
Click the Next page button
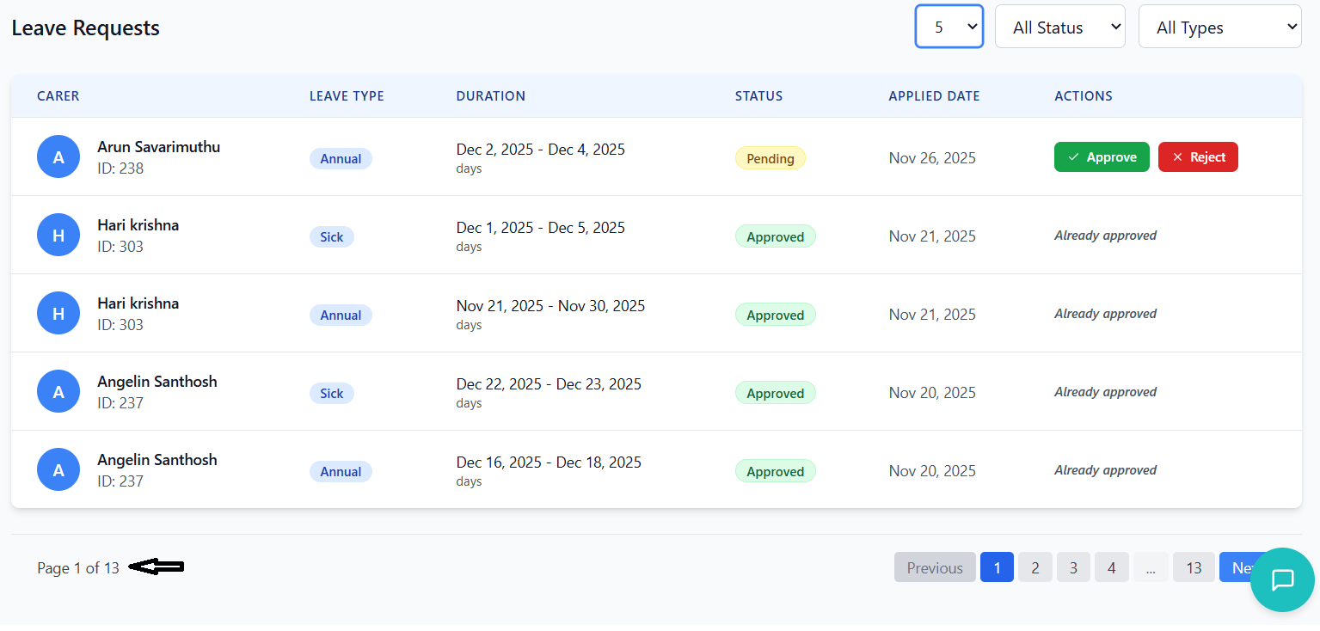(x=1235, y=567)
